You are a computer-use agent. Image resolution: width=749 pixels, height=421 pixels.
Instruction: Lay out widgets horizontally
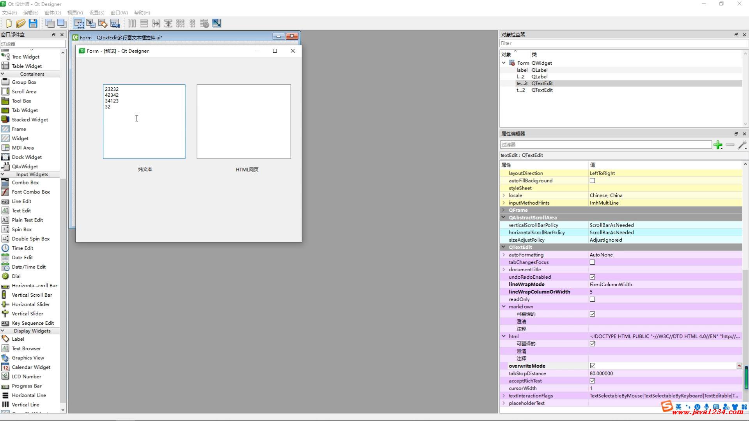[132, 23]
